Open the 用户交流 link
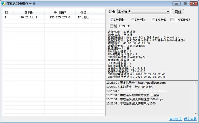 pos(176,119)
